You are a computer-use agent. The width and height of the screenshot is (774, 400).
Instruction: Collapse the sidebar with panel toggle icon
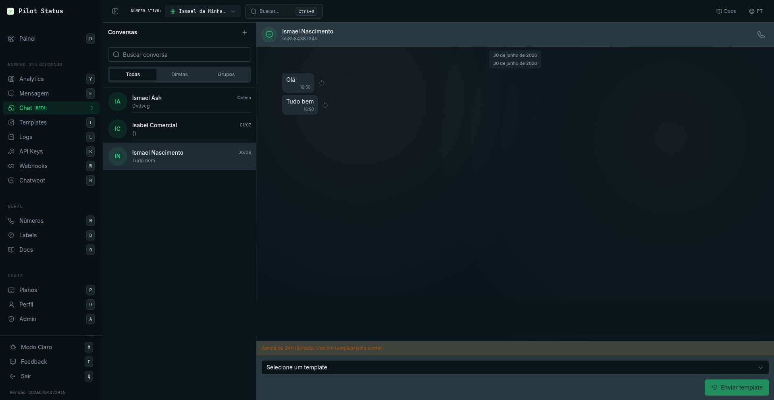pos(115,11)
